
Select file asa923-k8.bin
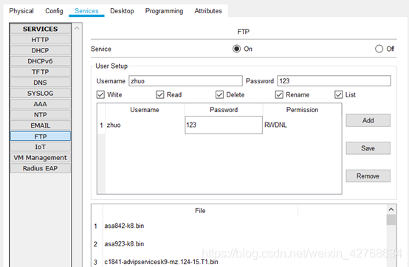point(124,244)
